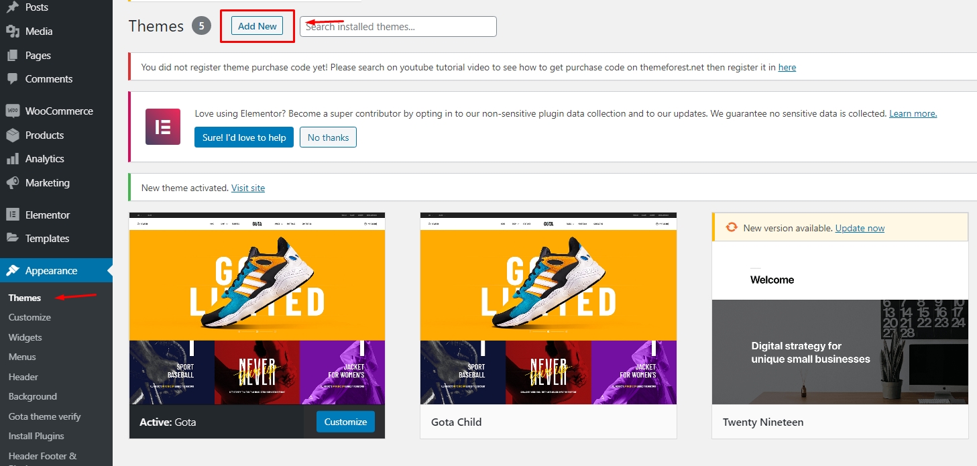
Task: Click the Comments bubble icon
Action: (13, 79)
